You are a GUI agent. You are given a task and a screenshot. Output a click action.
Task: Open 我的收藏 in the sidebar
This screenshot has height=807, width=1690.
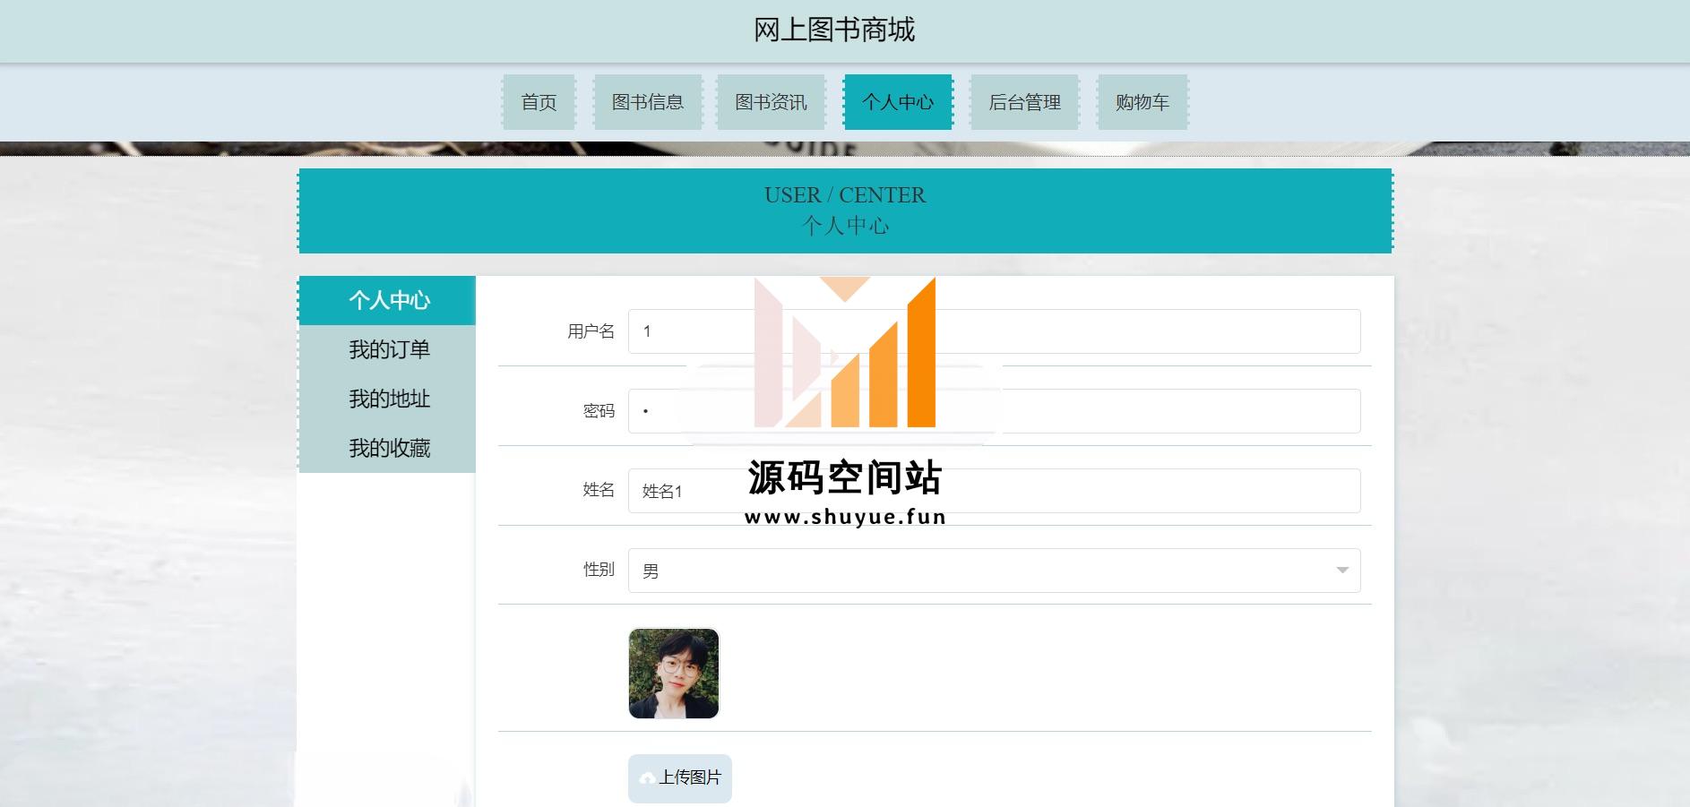point(387,448)
